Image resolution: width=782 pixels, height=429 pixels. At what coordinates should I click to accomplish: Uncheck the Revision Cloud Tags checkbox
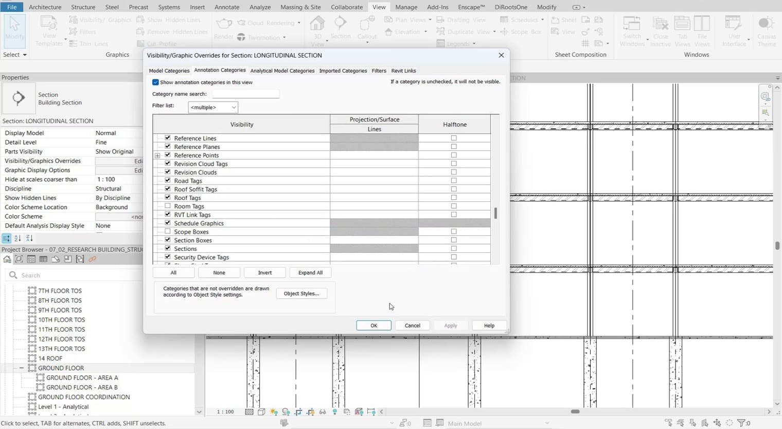pyautogui.click(x=168, y=163)
